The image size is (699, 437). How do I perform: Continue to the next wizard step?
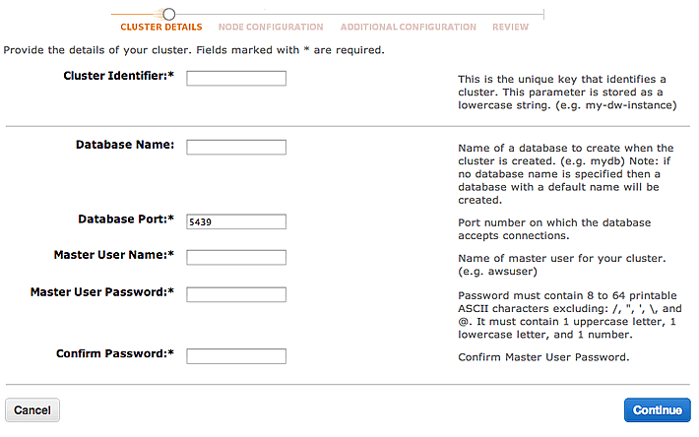pyautogui.click(x=657, y=409)
